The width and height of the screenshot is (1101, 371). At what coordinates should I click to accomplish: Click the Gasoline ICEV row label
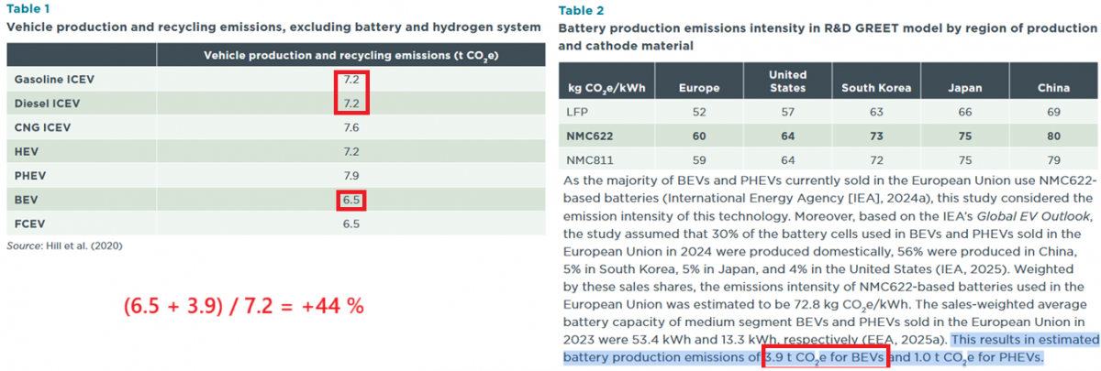(54, 80)
